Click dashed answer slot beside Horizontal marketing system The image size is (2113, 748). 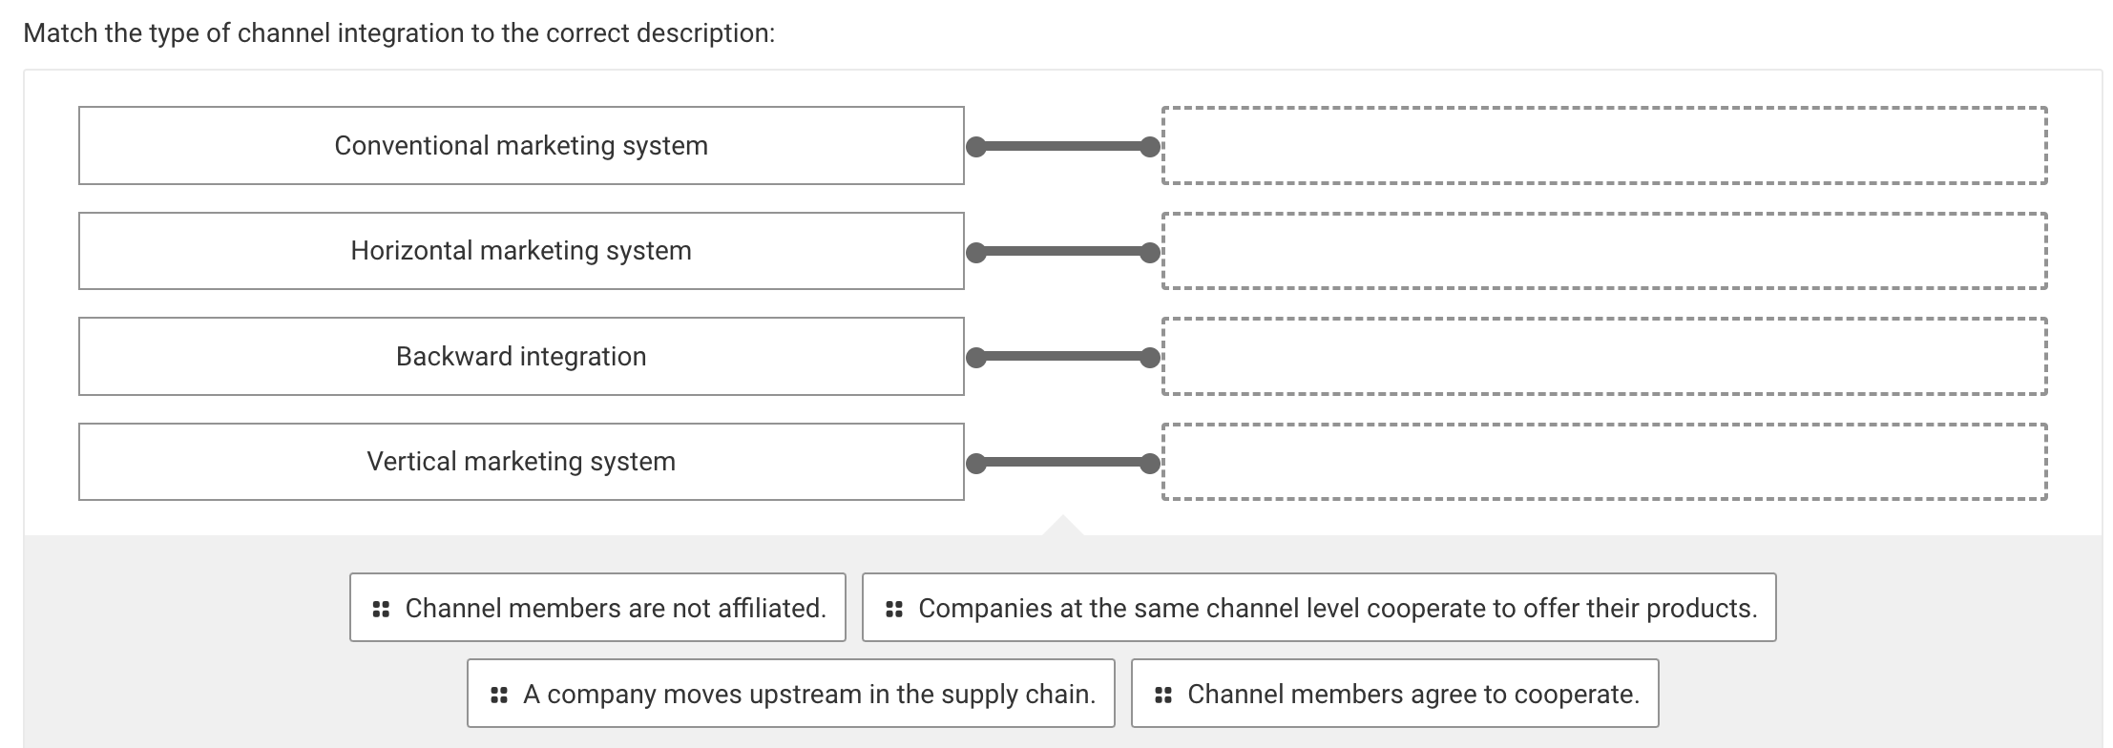point(1603,251)
